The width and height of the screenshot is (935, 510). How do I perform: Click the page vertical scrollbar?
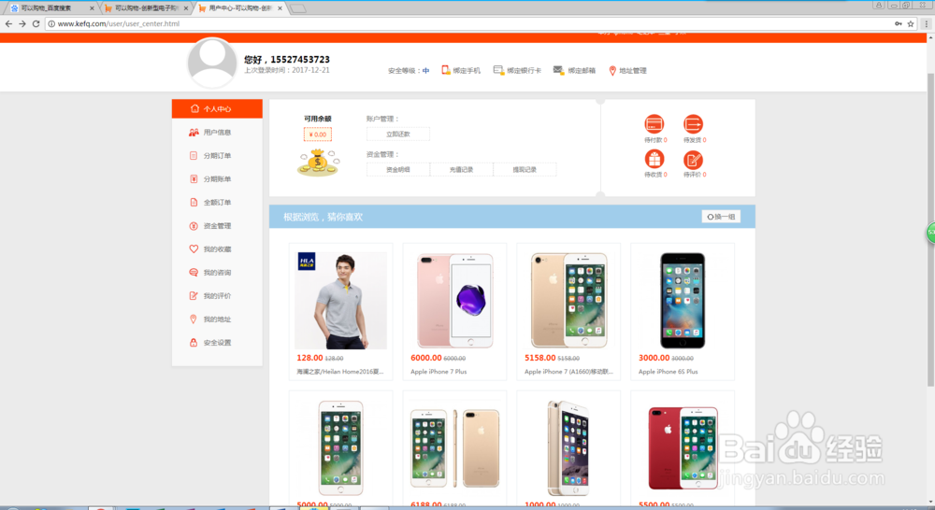point(931,230)
